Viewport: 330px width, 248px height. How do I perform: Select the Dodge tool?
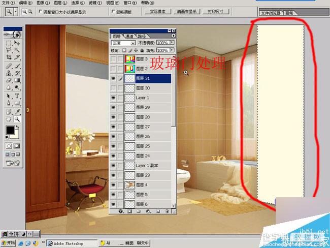[17, 87]
